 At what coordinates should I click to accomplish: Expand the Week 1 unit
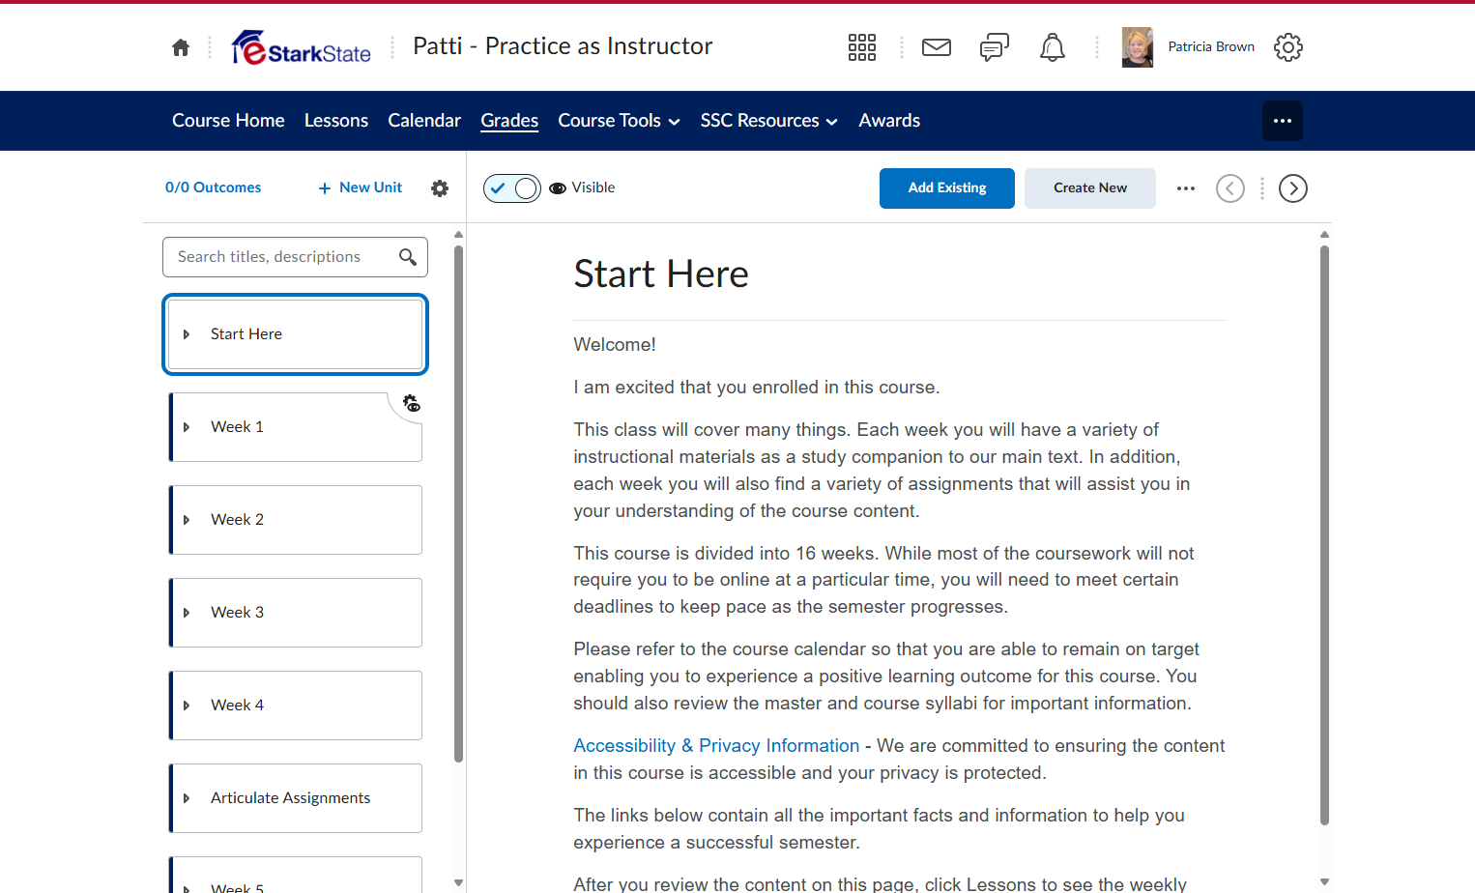pos(187,427)
